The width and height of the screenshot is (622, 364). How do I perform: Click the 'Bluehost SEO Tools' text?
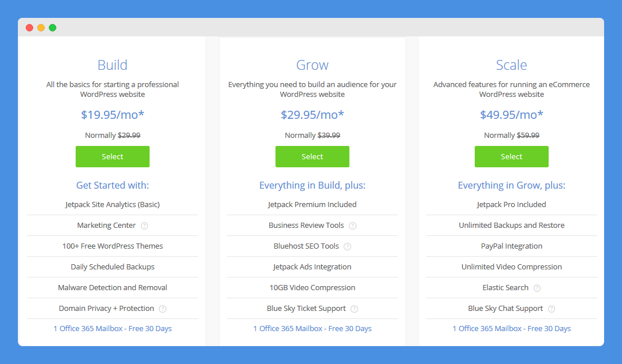tap(306, 246)
